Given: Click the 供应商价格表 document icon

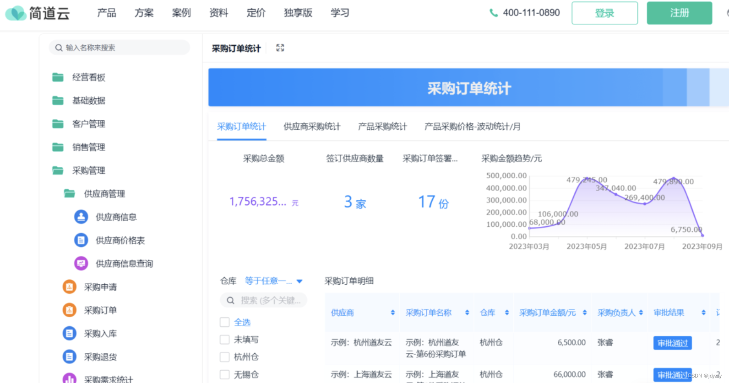Looking at the screenshot, I should pos(81,240).
